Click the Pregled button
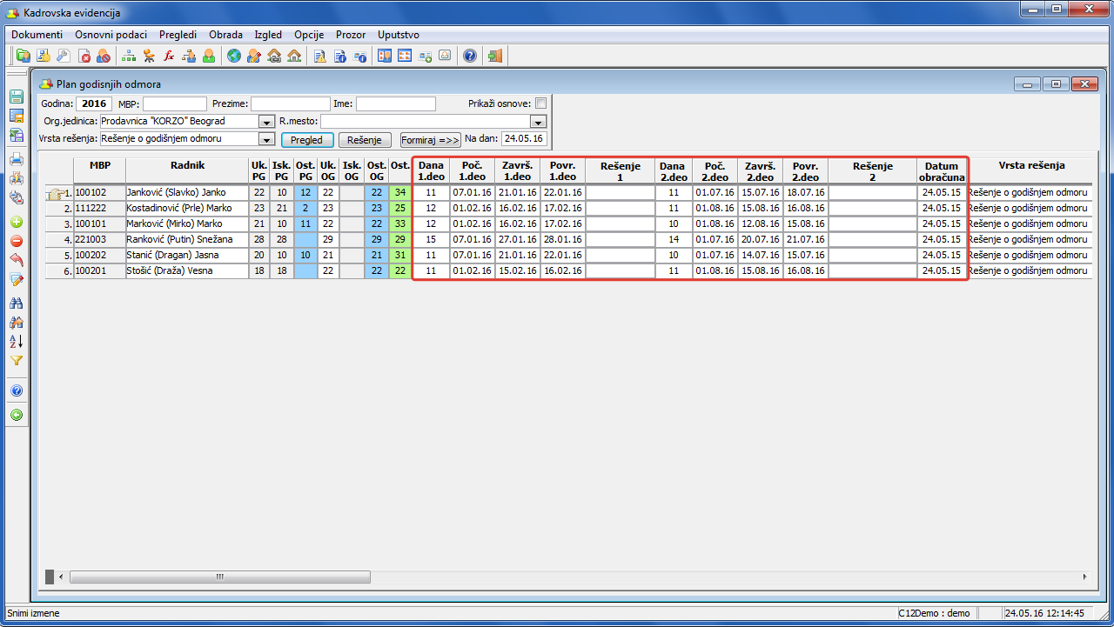The width and height of the screenshot is (1114, 627). coord(306,140)
